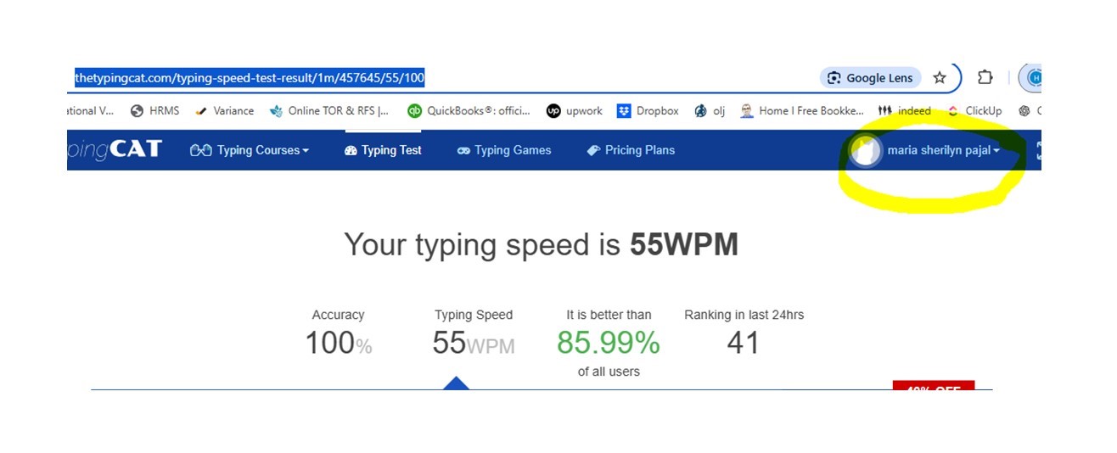Click the Dropbox box icon
1117x453 pixels.
[x=624, y=110]
